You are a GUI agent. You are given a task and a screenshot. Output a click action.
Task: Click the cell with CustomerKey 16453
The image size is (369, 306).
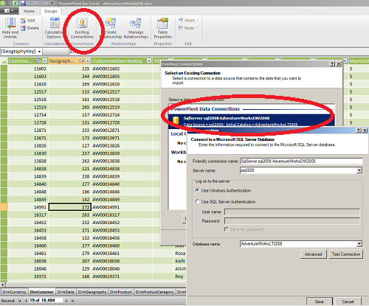coord(27,230)
